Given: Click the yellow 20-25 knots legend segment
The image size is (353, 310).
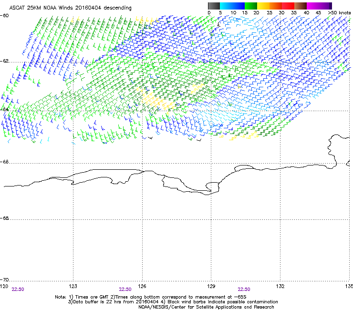Looking at the screenshot, I should 263,6.
